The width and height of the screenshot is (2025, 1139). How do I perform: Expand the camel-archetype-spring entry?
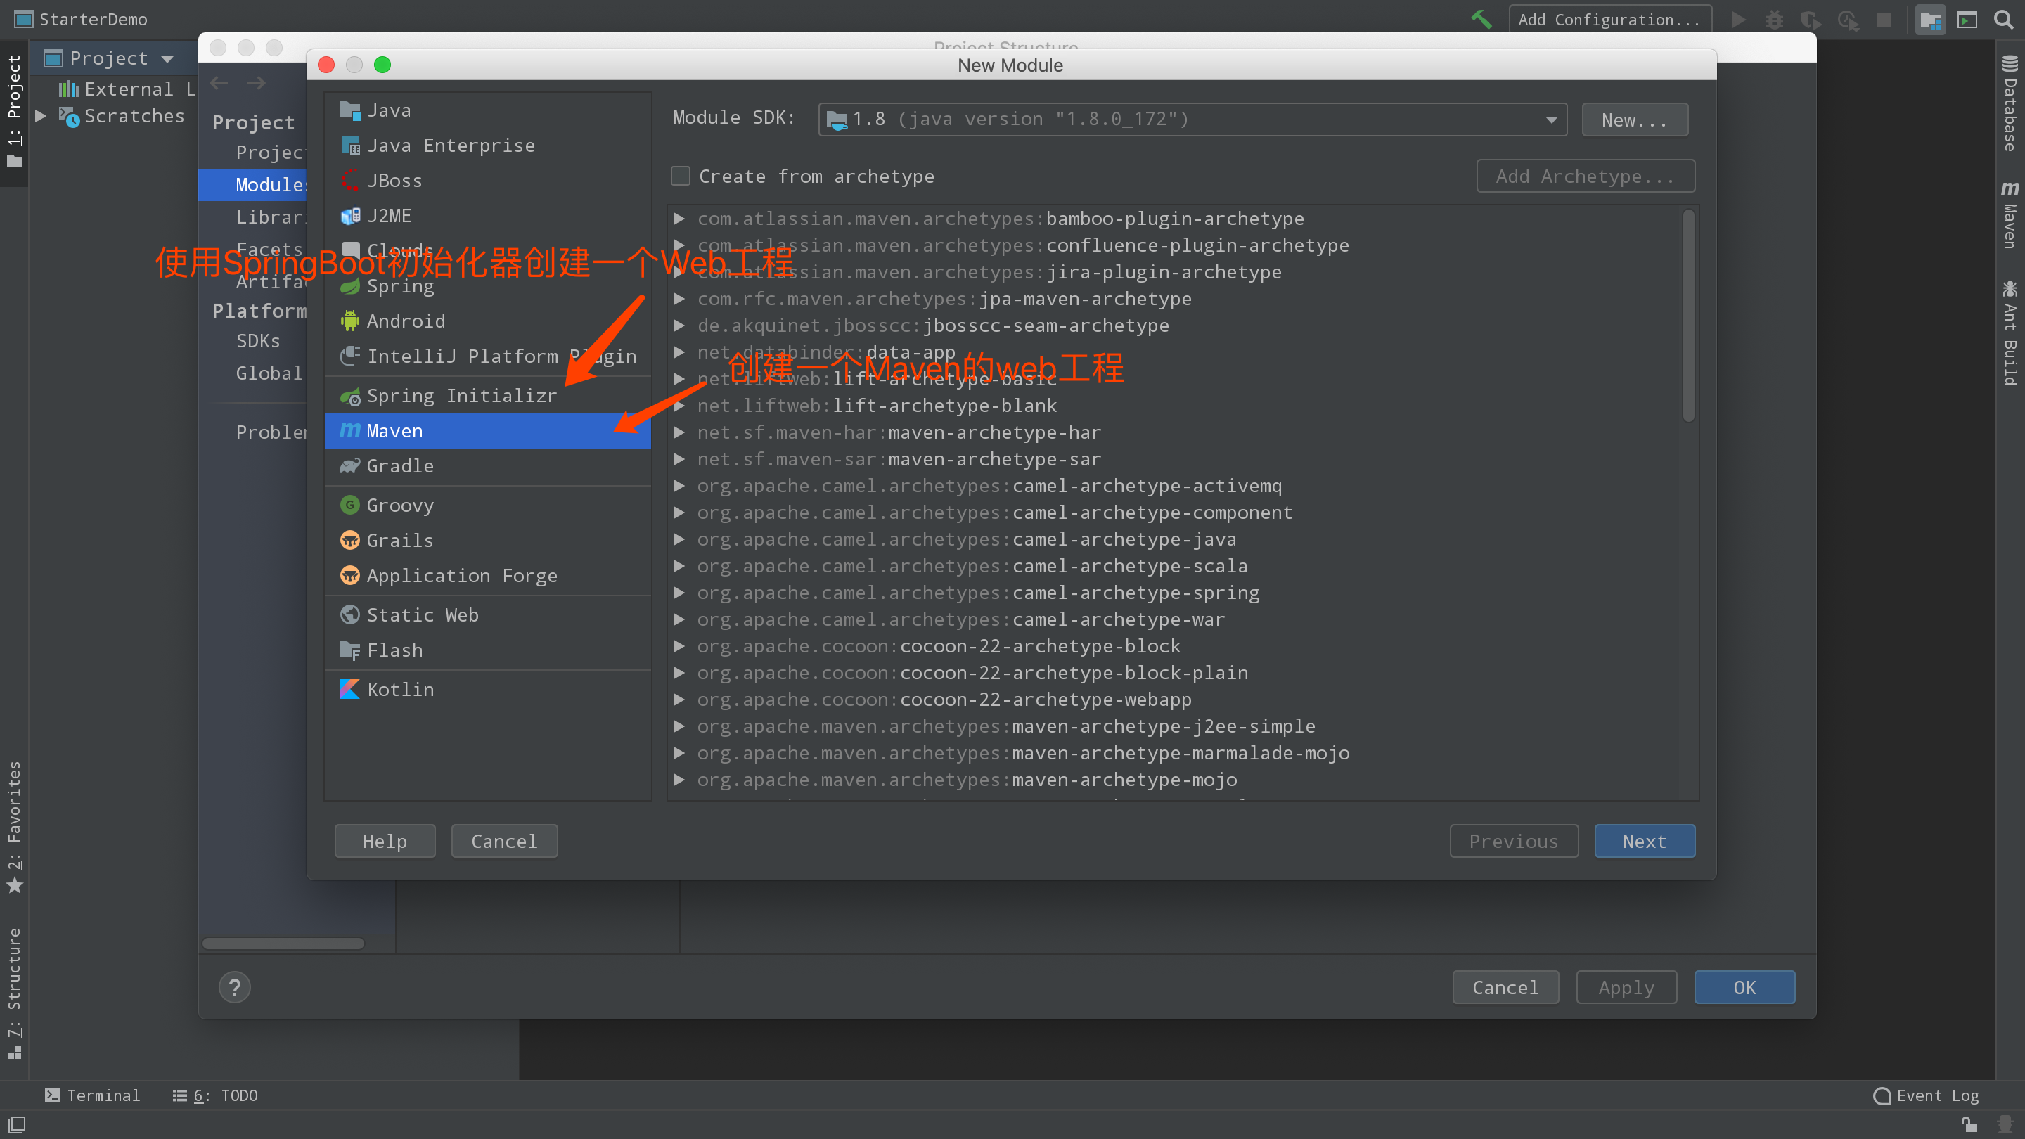click(679, 592)
